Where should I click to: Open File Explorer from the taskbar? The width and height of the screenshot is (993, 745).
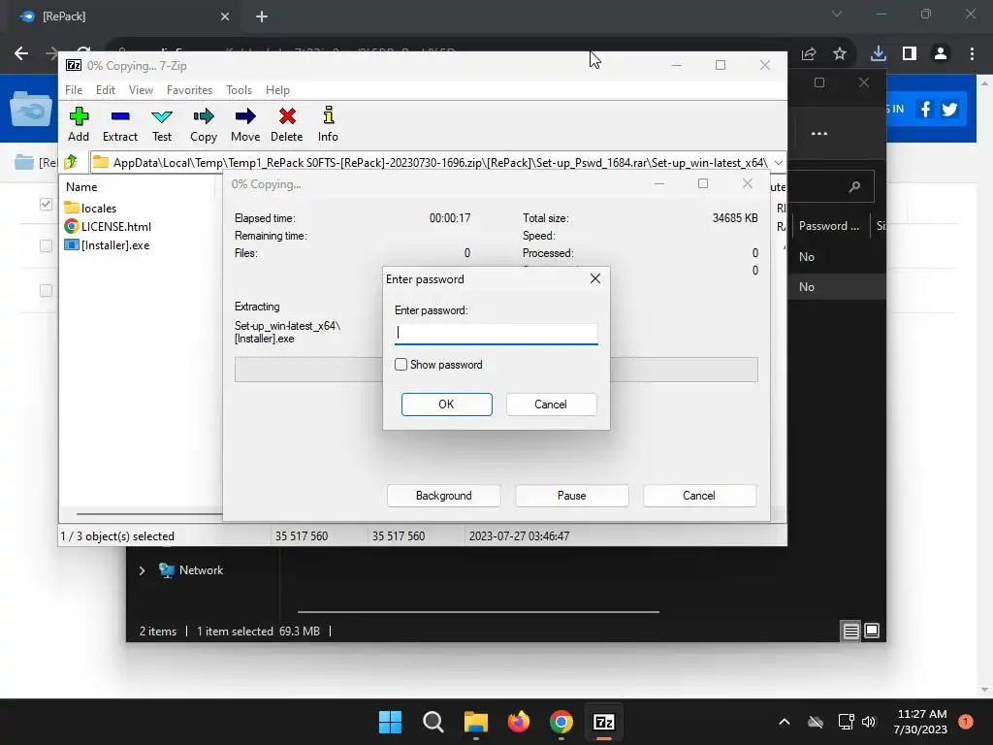(475, 722)
